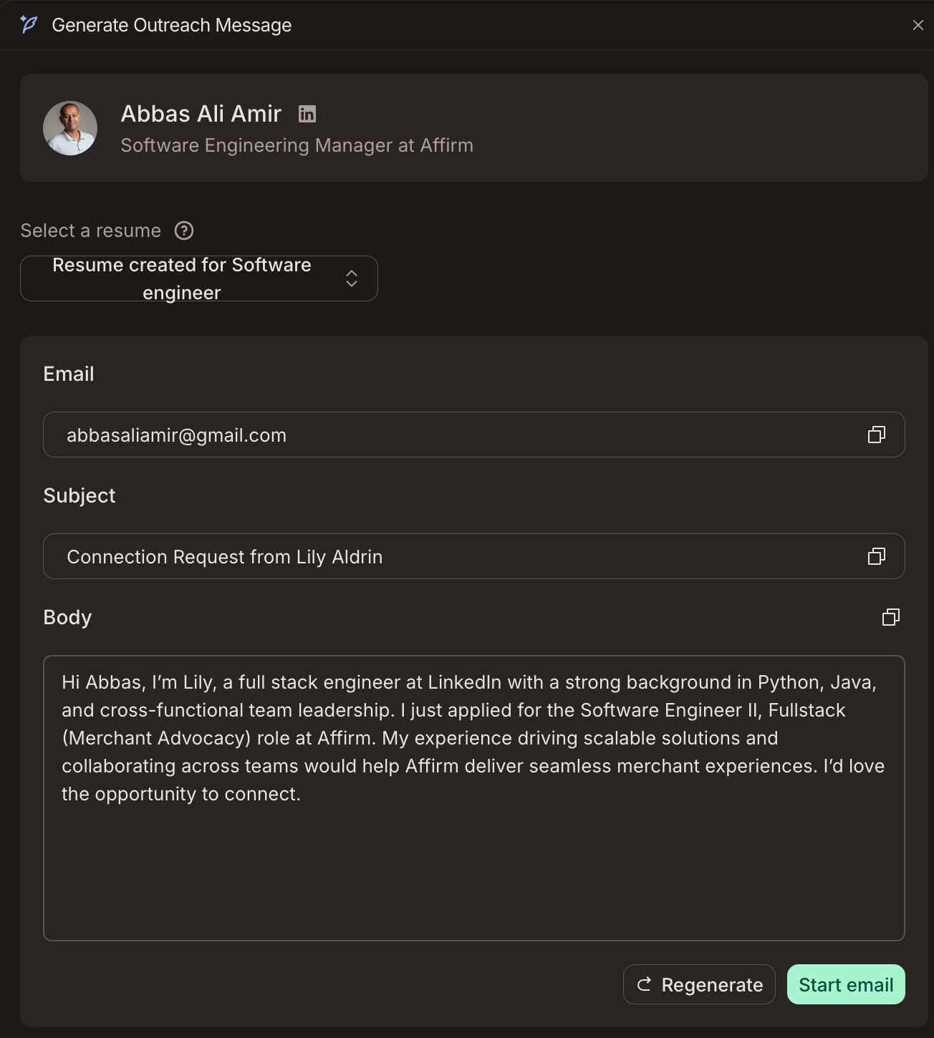Expand the resume selection chevron
This screenshot has width=934, height=1038.
(x=352, y=278)
